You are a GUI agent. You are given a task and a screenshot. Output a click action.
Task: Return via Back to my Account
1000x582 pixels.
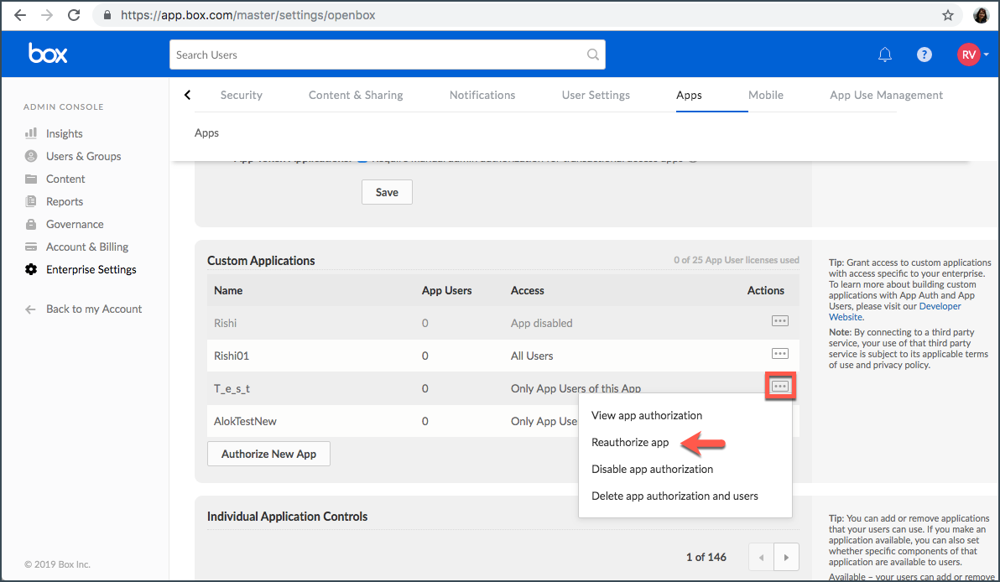pyautogui.click(x=94, y=309)
